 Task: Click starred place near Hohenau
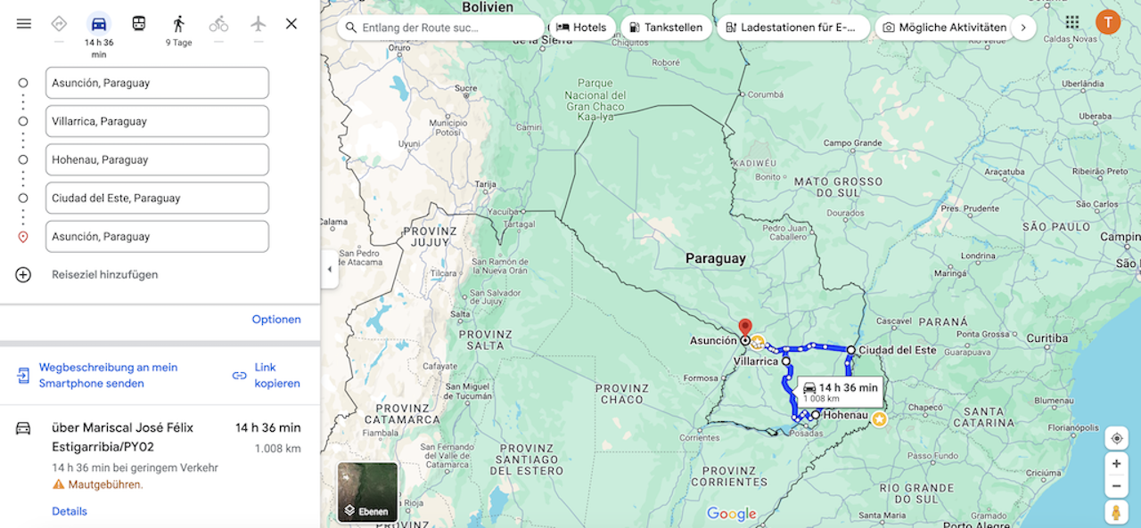click(x=879, y=418)
